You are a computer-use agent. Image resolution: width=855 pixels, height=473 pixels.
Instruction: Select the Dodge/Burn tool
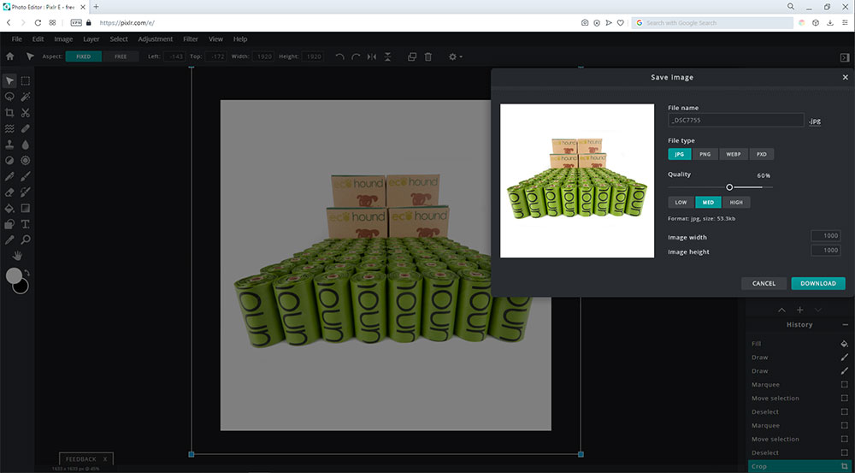point(9,161)
